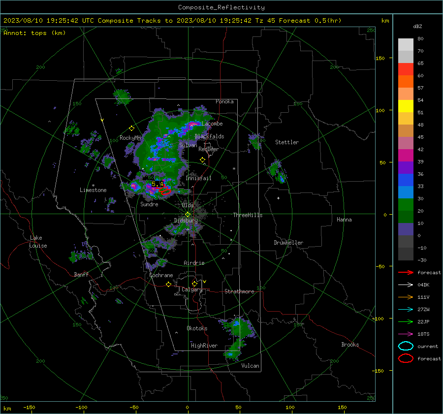443x414 pixels.
Task: Click the red forecast ellipse legend icon
Action: [406, 358]
